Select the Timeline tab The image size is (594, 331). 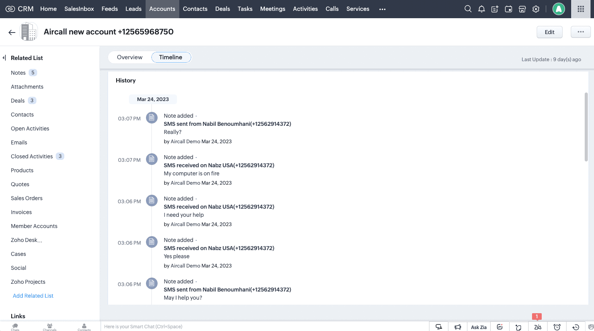(x=170, y=57)
